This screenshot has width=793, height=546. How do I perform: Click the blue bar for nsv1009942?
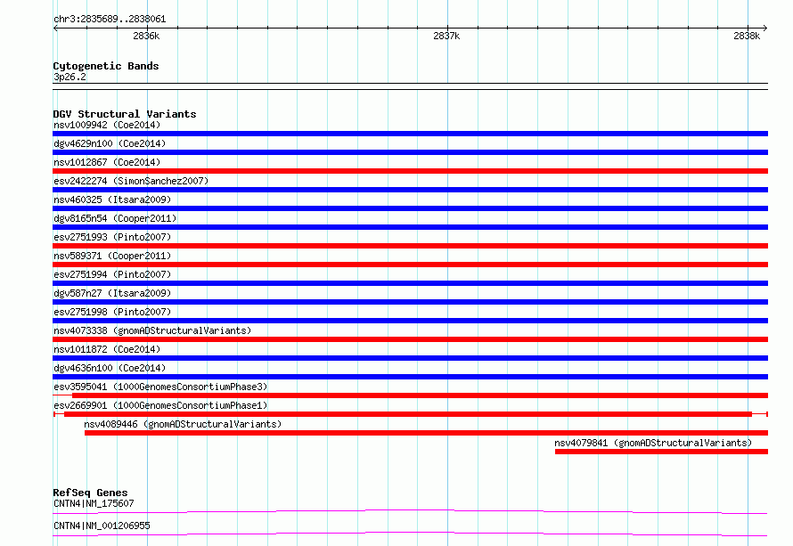click(x=410, y=134)
